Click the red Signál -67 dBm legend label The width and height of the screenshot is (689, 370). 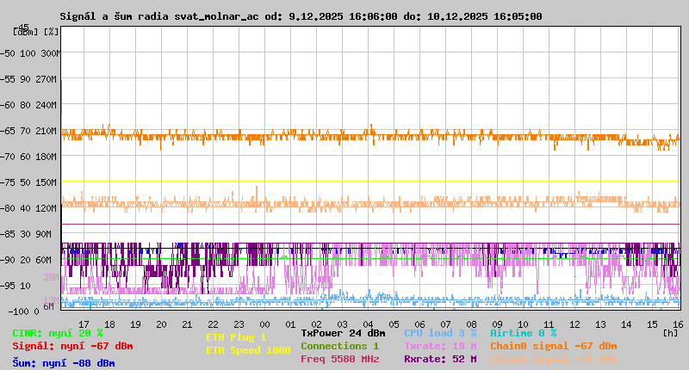point(72,346)
